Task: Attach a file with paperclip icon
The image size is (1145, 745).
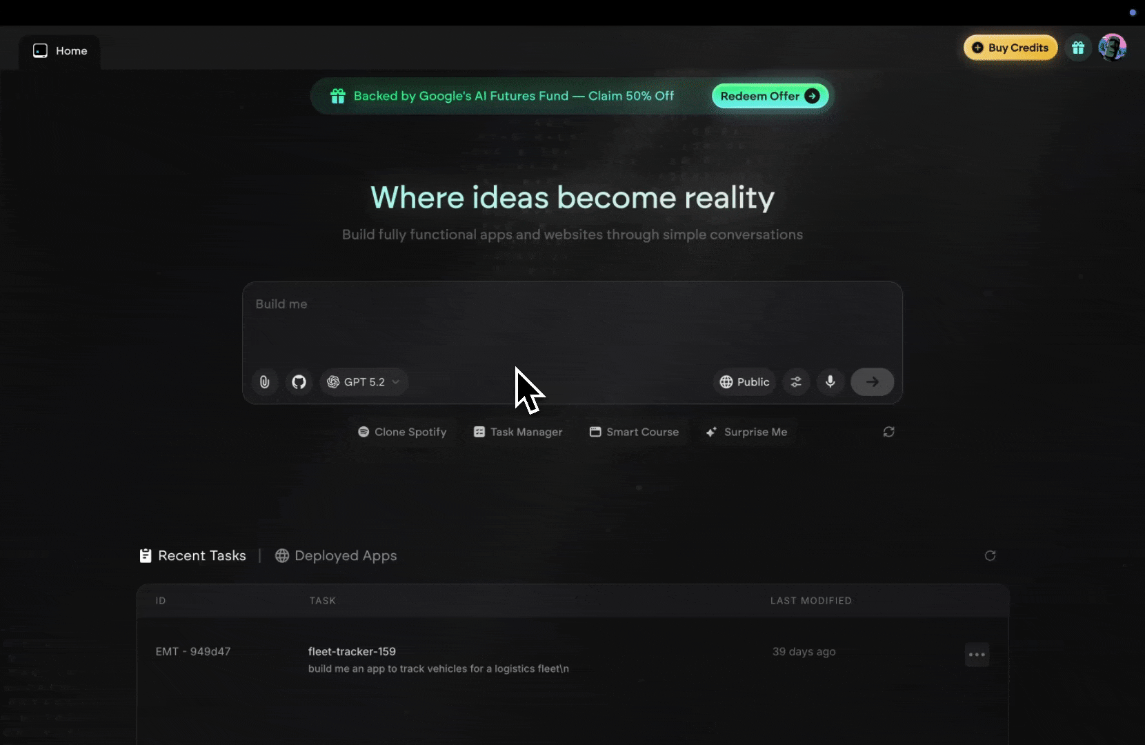Action: (264, 381)
